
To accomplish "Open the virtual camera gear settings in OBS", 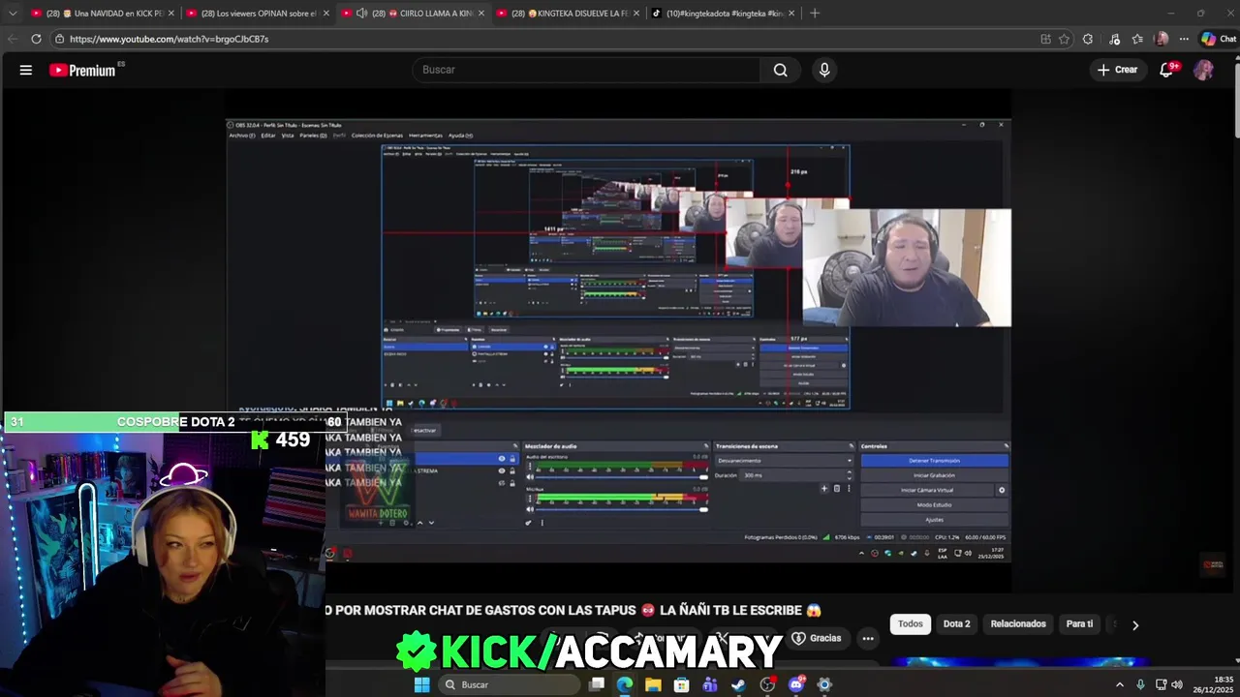I will (1002, 490).
